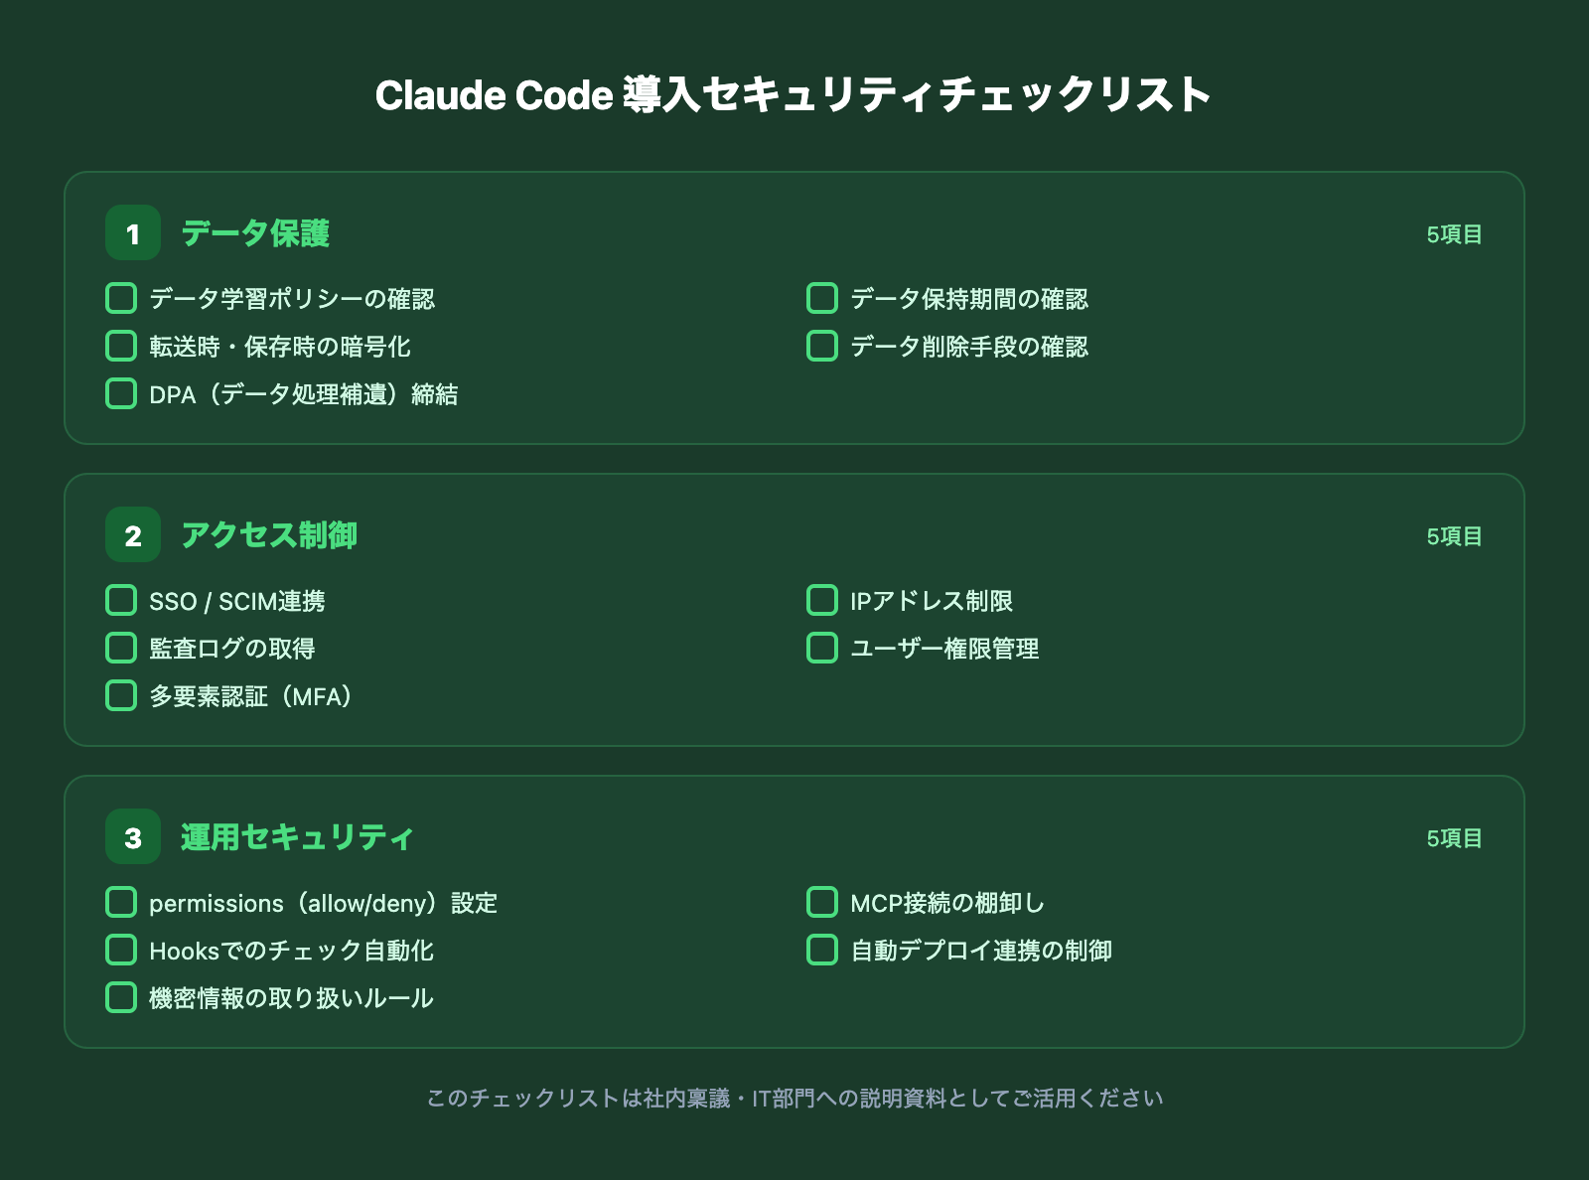The height and width of the screenshot is (1180, 1589).
Task: Enable the 多要素認証（MFA） checkbox
Action: [121, 695]
